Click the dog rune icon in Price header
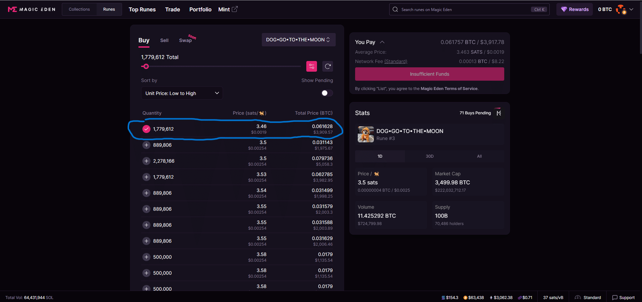Screen dimensions: 642x302 pyautogui.click(x=262, y=113)
